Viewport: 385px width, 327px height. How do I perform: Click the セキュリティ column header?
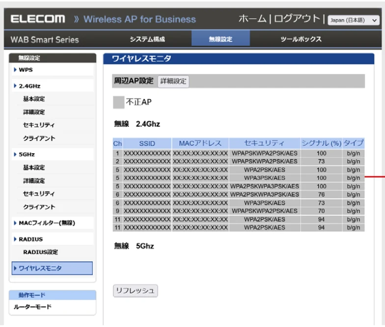pyautogui.click(x=264, y=143)
